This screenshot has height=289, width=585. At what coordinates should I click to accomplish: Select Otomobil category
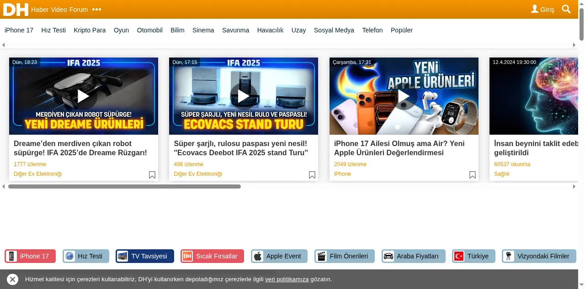[150, 30]
